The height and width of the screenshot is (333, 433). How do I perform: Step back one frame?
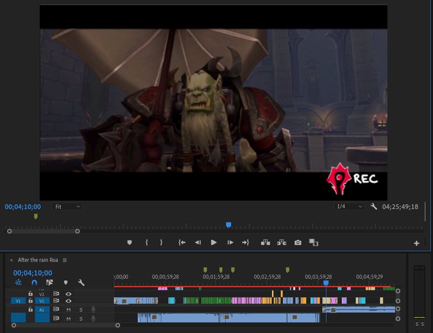(198, 243)
